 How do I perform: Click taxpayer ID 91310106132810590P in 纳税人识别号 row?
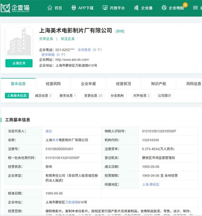pos(159,131)
